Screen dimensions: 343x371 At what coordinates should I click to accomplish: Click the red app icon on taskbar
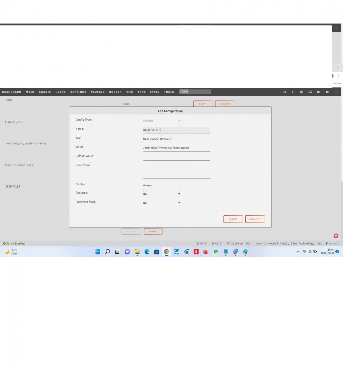(x=196, y=252)
